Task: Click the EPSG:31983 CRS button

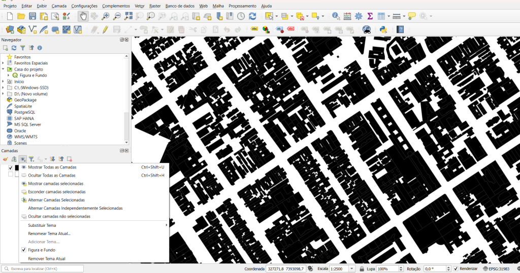Action: tap(497, 269)
